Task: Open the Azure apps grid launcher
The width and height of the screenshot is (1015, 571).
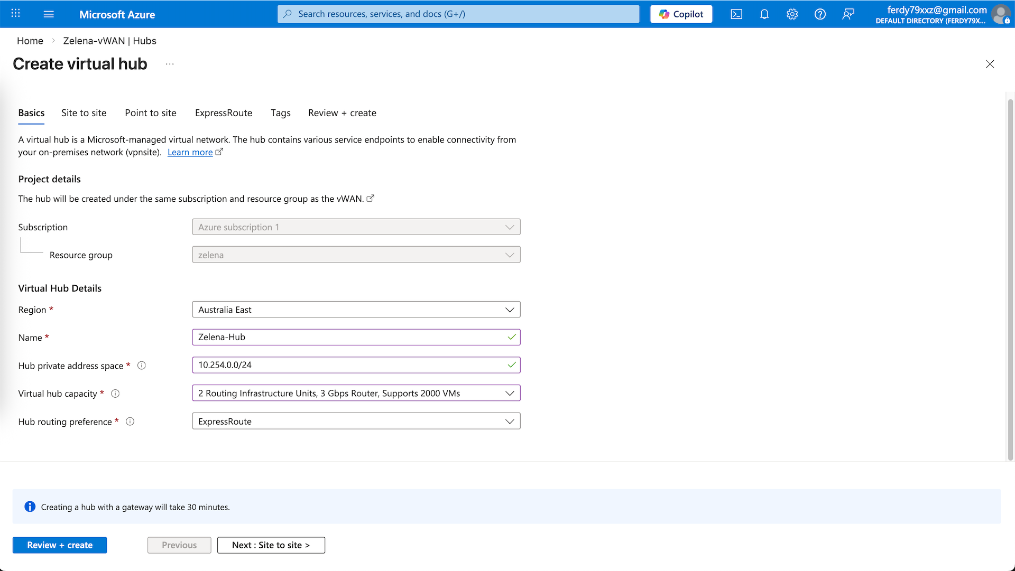Action: click(x=16, y=14)
